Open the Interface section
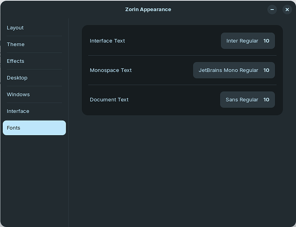This screenshot has height=227, width=296. tap(34, 111)
